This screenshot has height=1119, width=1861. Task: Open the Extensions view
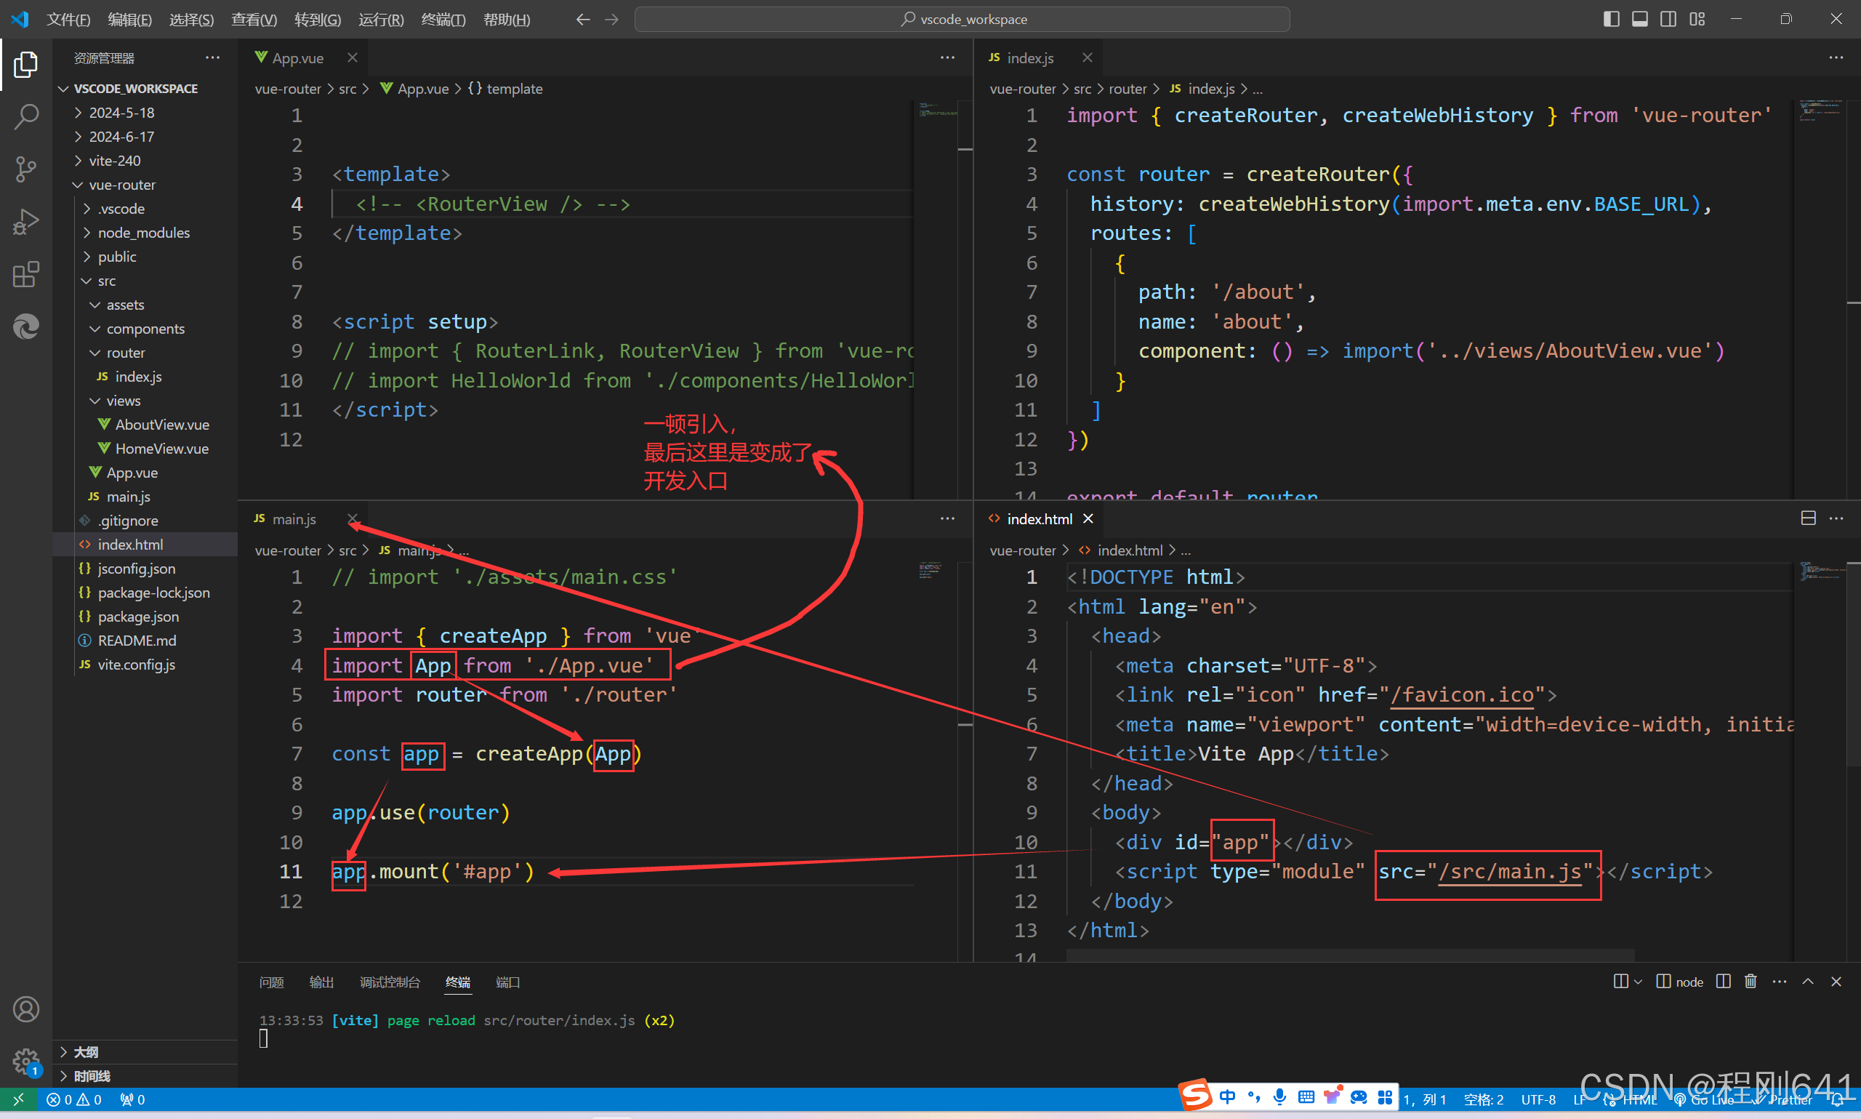(x=26, y=274)
